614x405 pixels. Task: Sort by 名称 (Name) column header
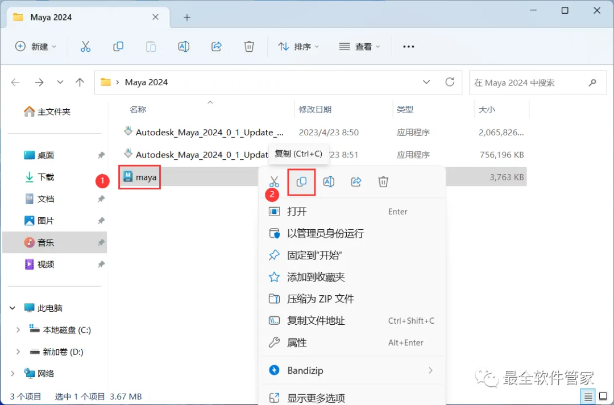tap(138, 110)
